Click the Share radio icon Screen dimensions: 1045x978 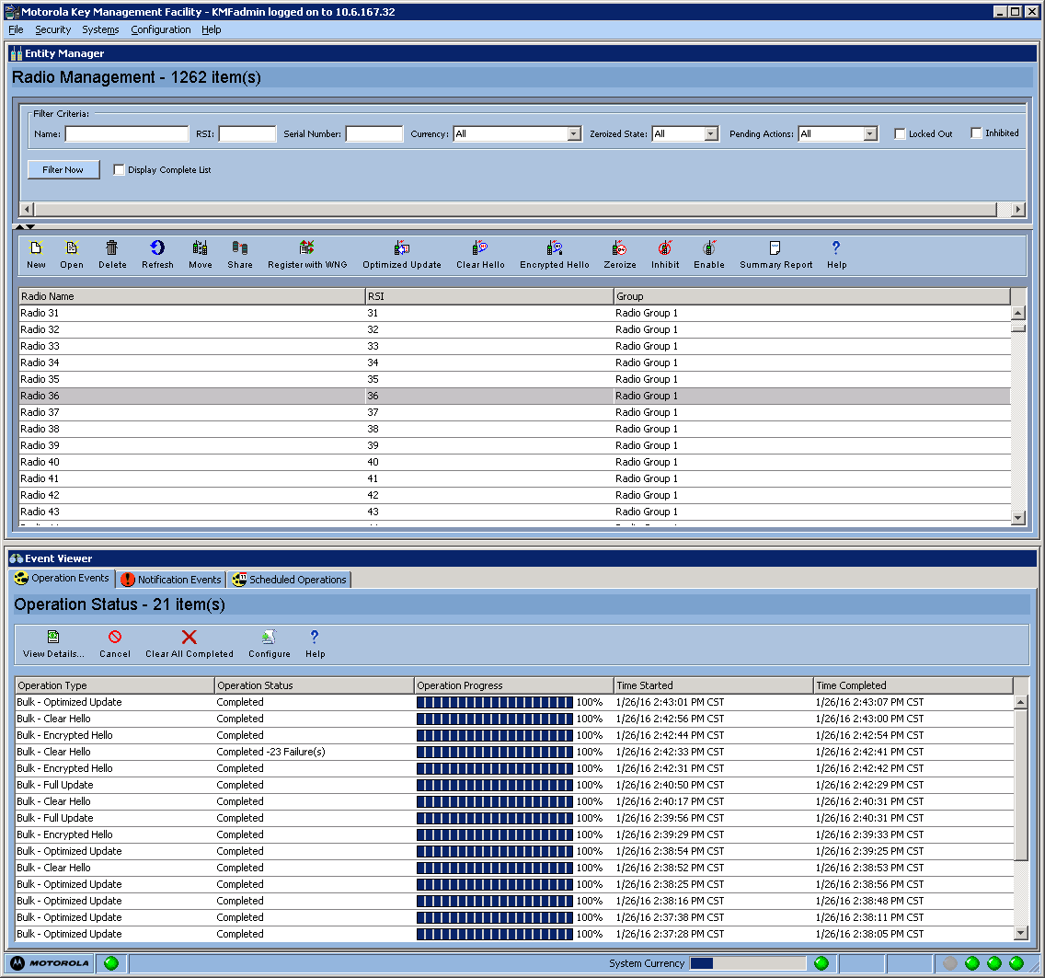tap(240, 255)
